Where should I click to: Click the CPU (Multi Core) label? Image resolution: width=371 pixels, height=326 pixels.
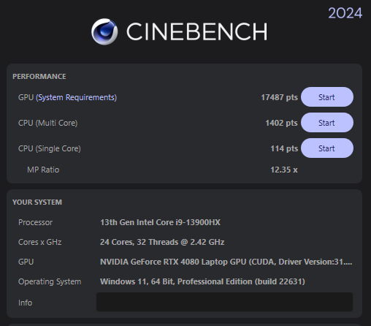48,123
